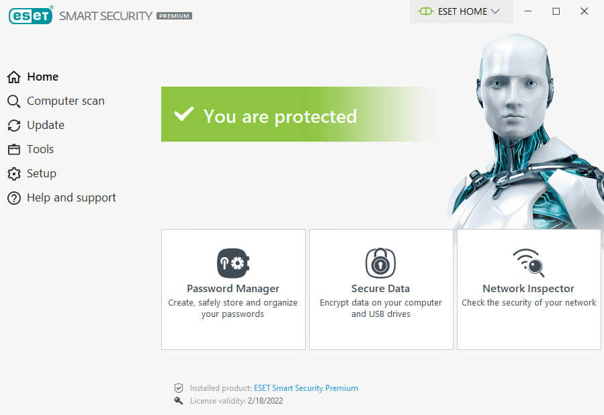Go to the Setup section
Screen dimensions: 604x415
click(41, 173)
